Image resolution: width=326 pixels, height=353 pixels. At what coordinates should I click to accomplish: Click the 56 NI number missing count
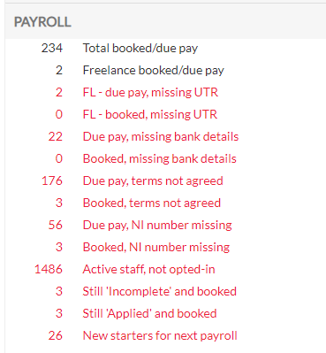click(x=56, y=225)
